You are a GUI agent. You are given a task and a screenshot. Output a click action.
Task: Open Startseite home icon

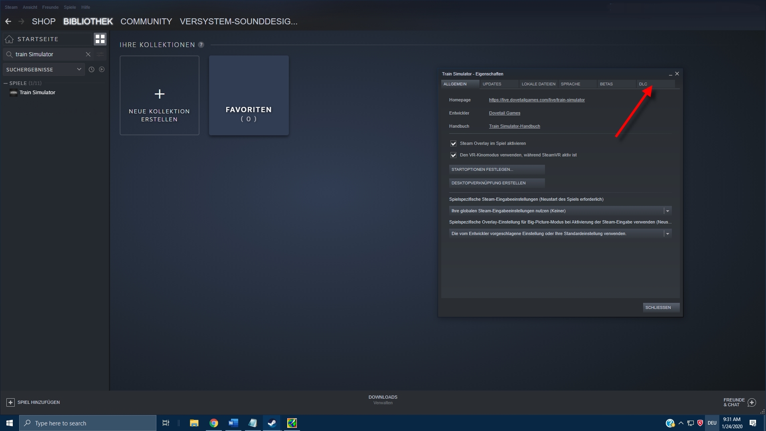[9, 39]
